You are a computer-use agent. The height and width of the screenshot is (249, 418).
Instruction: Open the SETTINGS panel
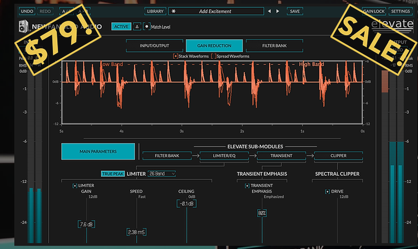[400, 11]
